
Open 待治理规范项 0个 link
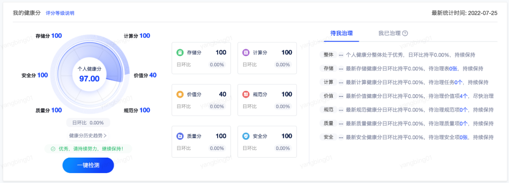(x=464, y=110)
